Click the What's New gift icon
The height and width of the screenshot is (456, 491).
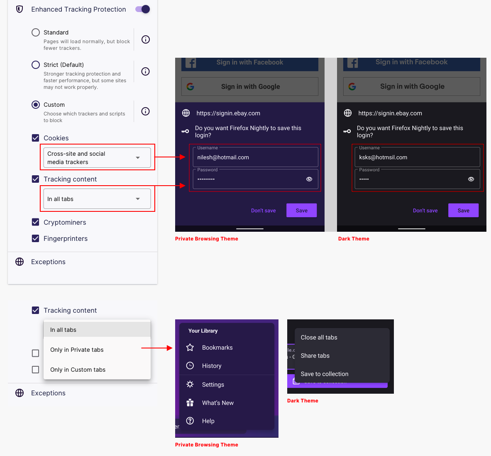point(190,403)
